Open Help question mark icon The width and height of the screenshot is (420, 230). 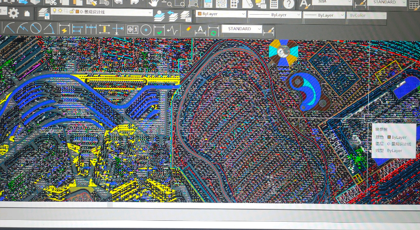289,4
